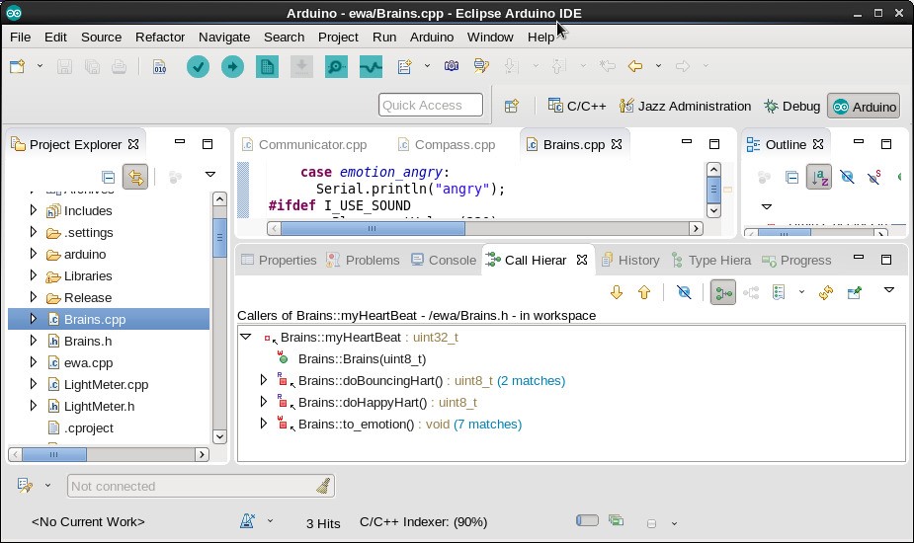The image size is (914, 543).
Task: Click the Quick Access search field
Action: click(430, 106)
